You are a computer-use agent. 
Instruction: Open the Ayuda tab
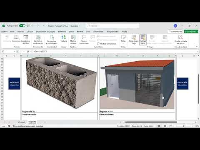pyautogui.click(x=124, y=32)
